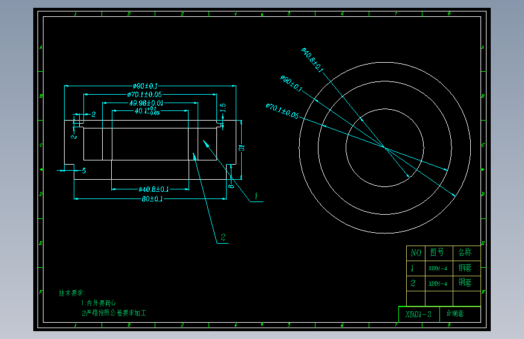Screen dimensions: 524x339
Task: Select the note 1:内外要同心
Action: tap(99, 303)
